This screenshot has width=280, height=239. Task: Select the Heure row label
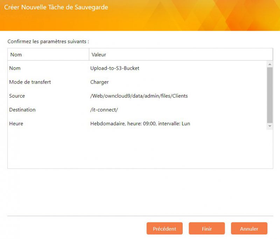coord(16,124)
